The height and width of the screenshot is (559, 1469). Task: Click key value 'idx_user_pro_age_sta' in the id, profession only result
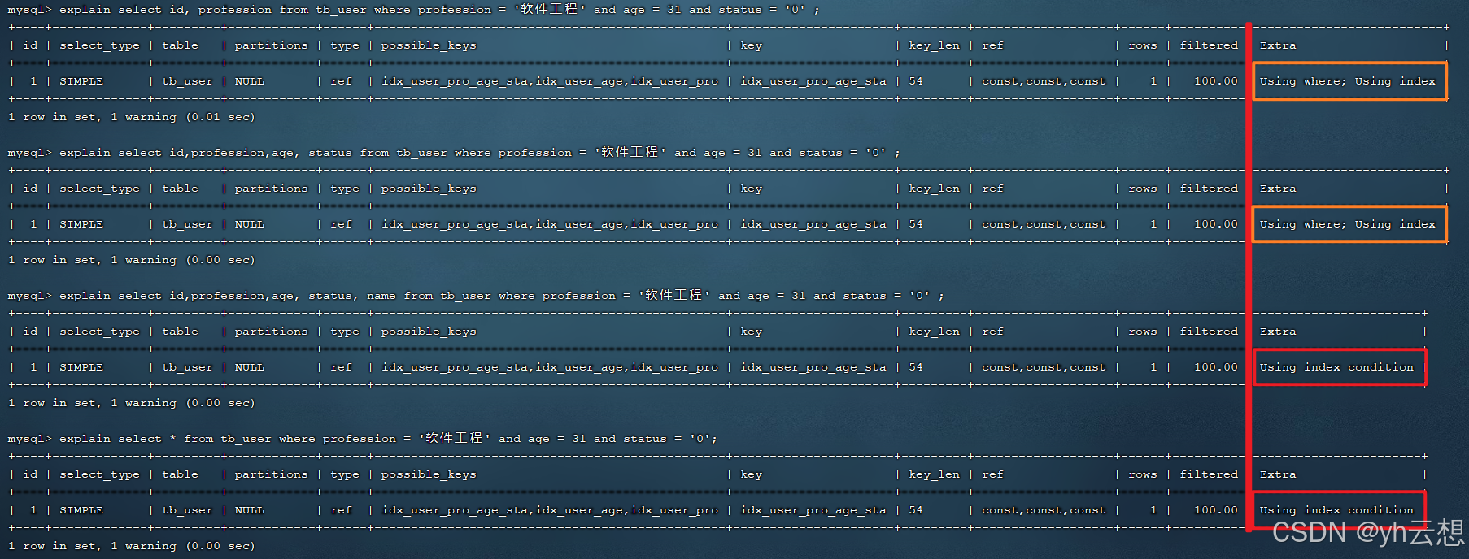coord(813,81)
